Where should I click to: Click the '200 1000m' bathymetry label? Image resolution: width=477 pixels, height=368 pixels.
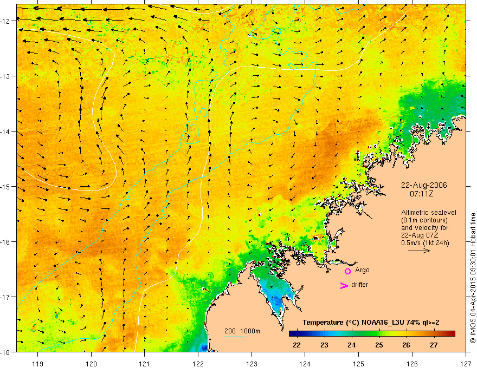pyautogui.click(x=242, y=331)
